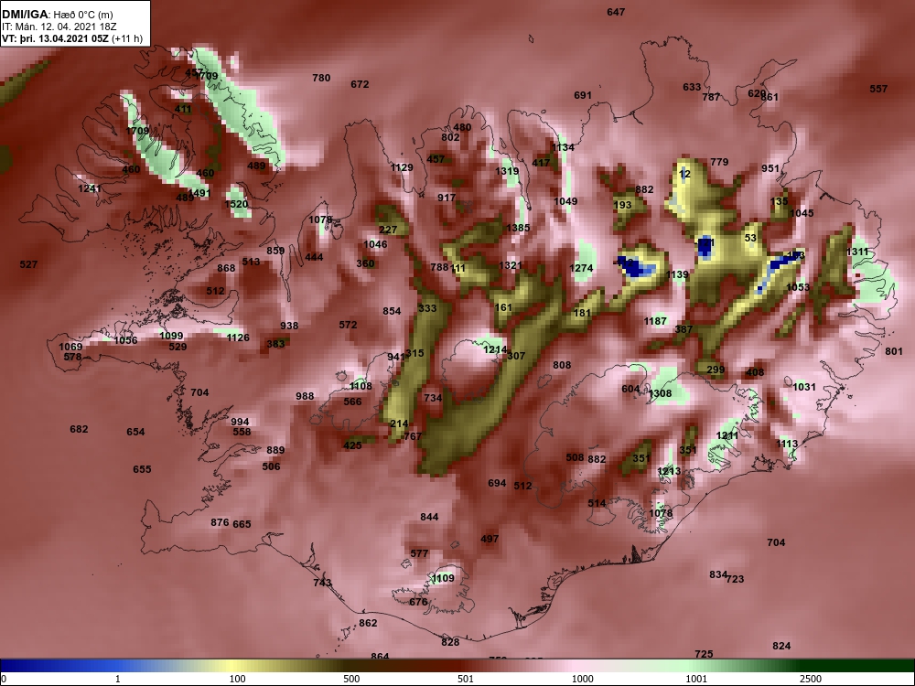Click the map value '691'
Image resolution: width=915 pixels, height=686 pixels.
point(582,95)
